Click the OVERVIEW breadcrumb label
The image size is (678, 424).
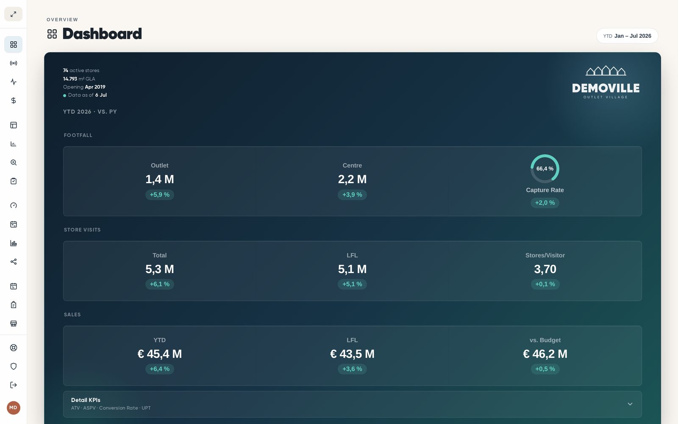[x=62, y=20]
